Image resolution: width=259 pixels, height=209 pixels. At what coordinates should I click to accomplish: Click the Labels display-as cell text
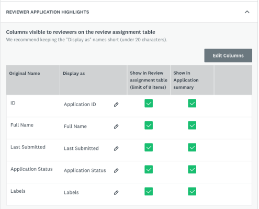coord(71,192)
